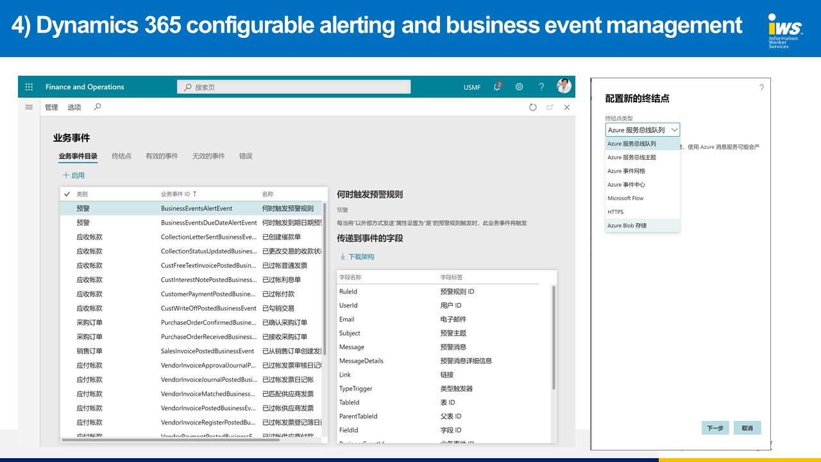Viewport: 821px width, 462px height.
Task: Focus the 搜索页 search box
Action: (294, 87)
